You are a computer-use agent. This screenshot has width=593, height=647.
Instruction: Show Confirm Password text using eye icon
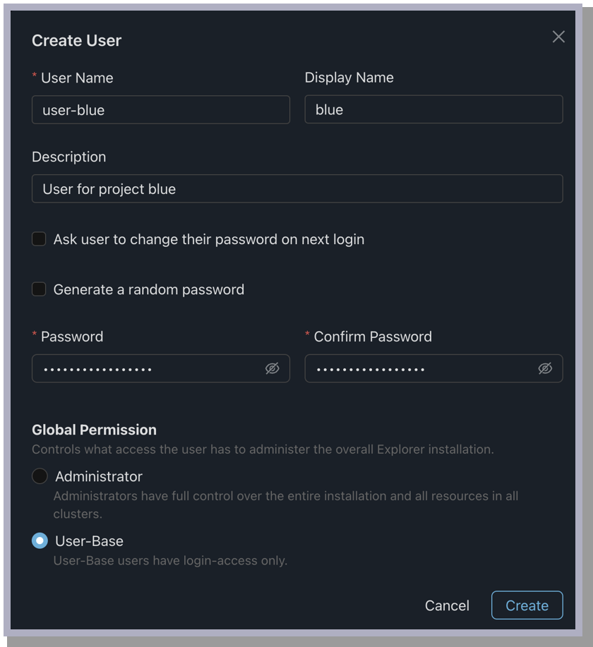pos(545,368)
